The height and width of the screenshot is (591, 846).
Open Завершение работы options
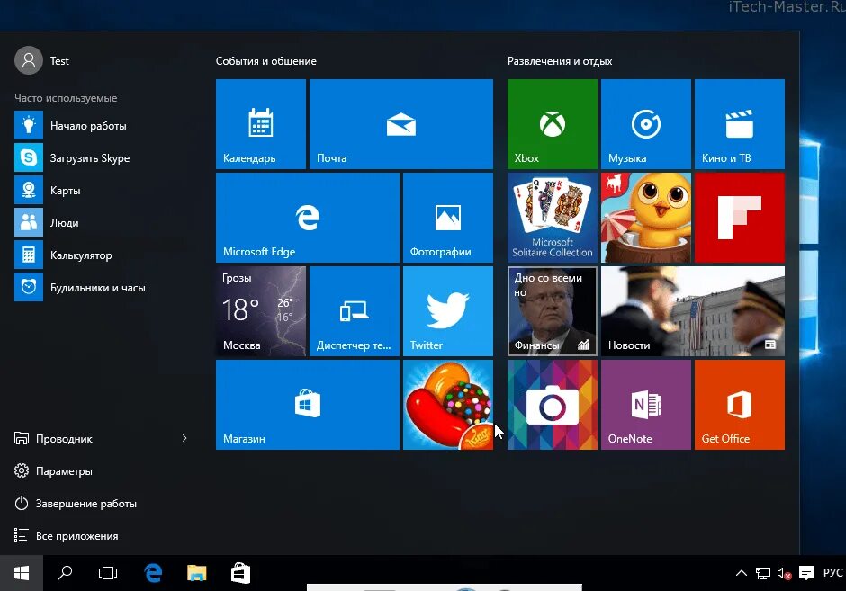76,503
